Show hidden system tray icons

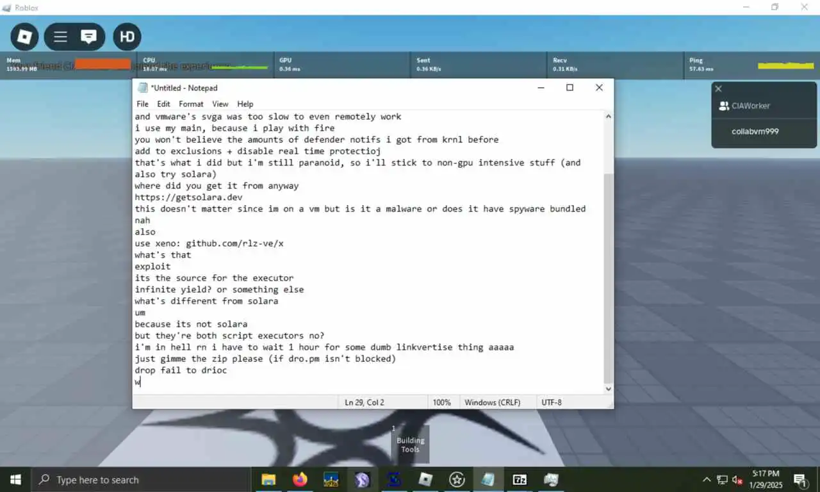point(707,479)
